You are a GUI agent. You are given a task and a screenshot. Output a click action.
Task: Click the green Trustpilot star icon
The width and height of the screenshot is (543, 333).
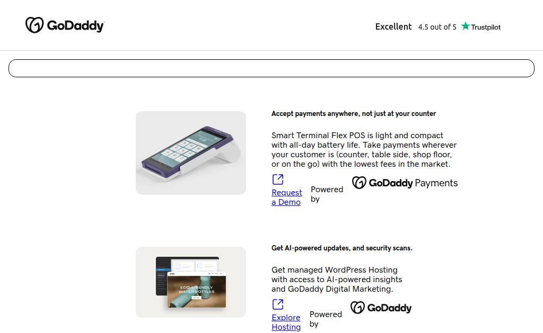pyautogui.click(x=466, y=26)
